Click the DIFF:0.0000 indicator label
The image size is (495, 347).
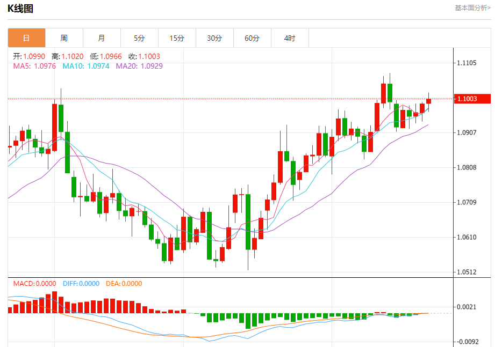[x=81, y=283]
